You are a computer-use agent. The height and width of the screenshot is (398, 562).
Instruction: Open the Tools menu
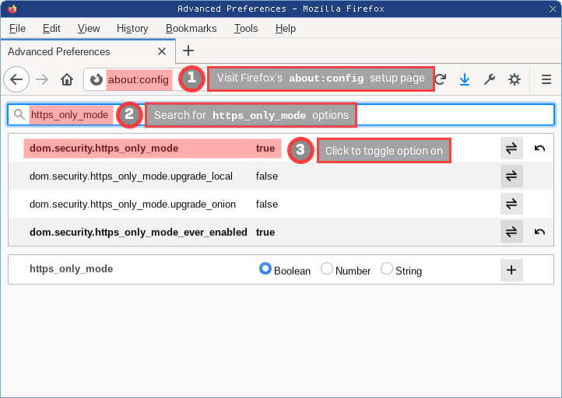click(x=246, y=28)
